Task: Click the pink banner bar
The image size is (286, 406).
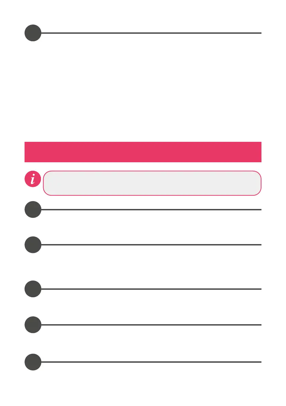Action: pos(143,152)
